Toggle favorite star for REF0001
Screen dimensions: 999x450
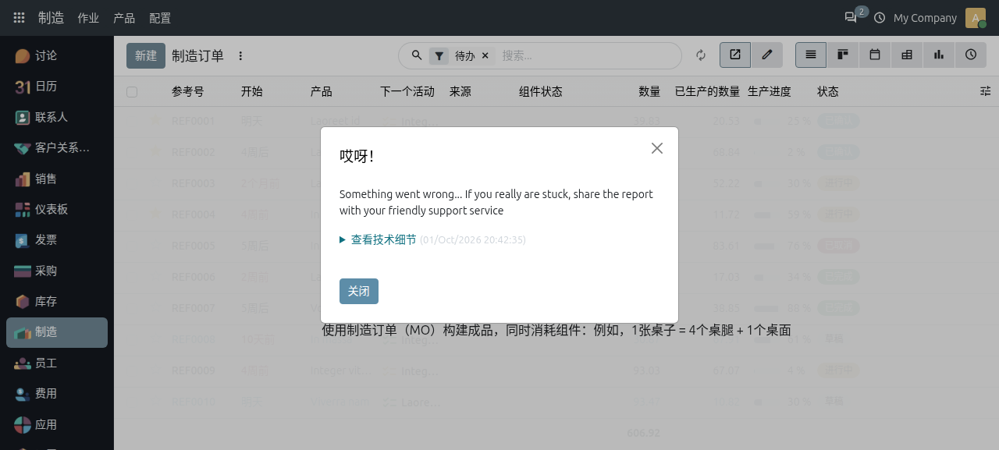pos(155,121)
